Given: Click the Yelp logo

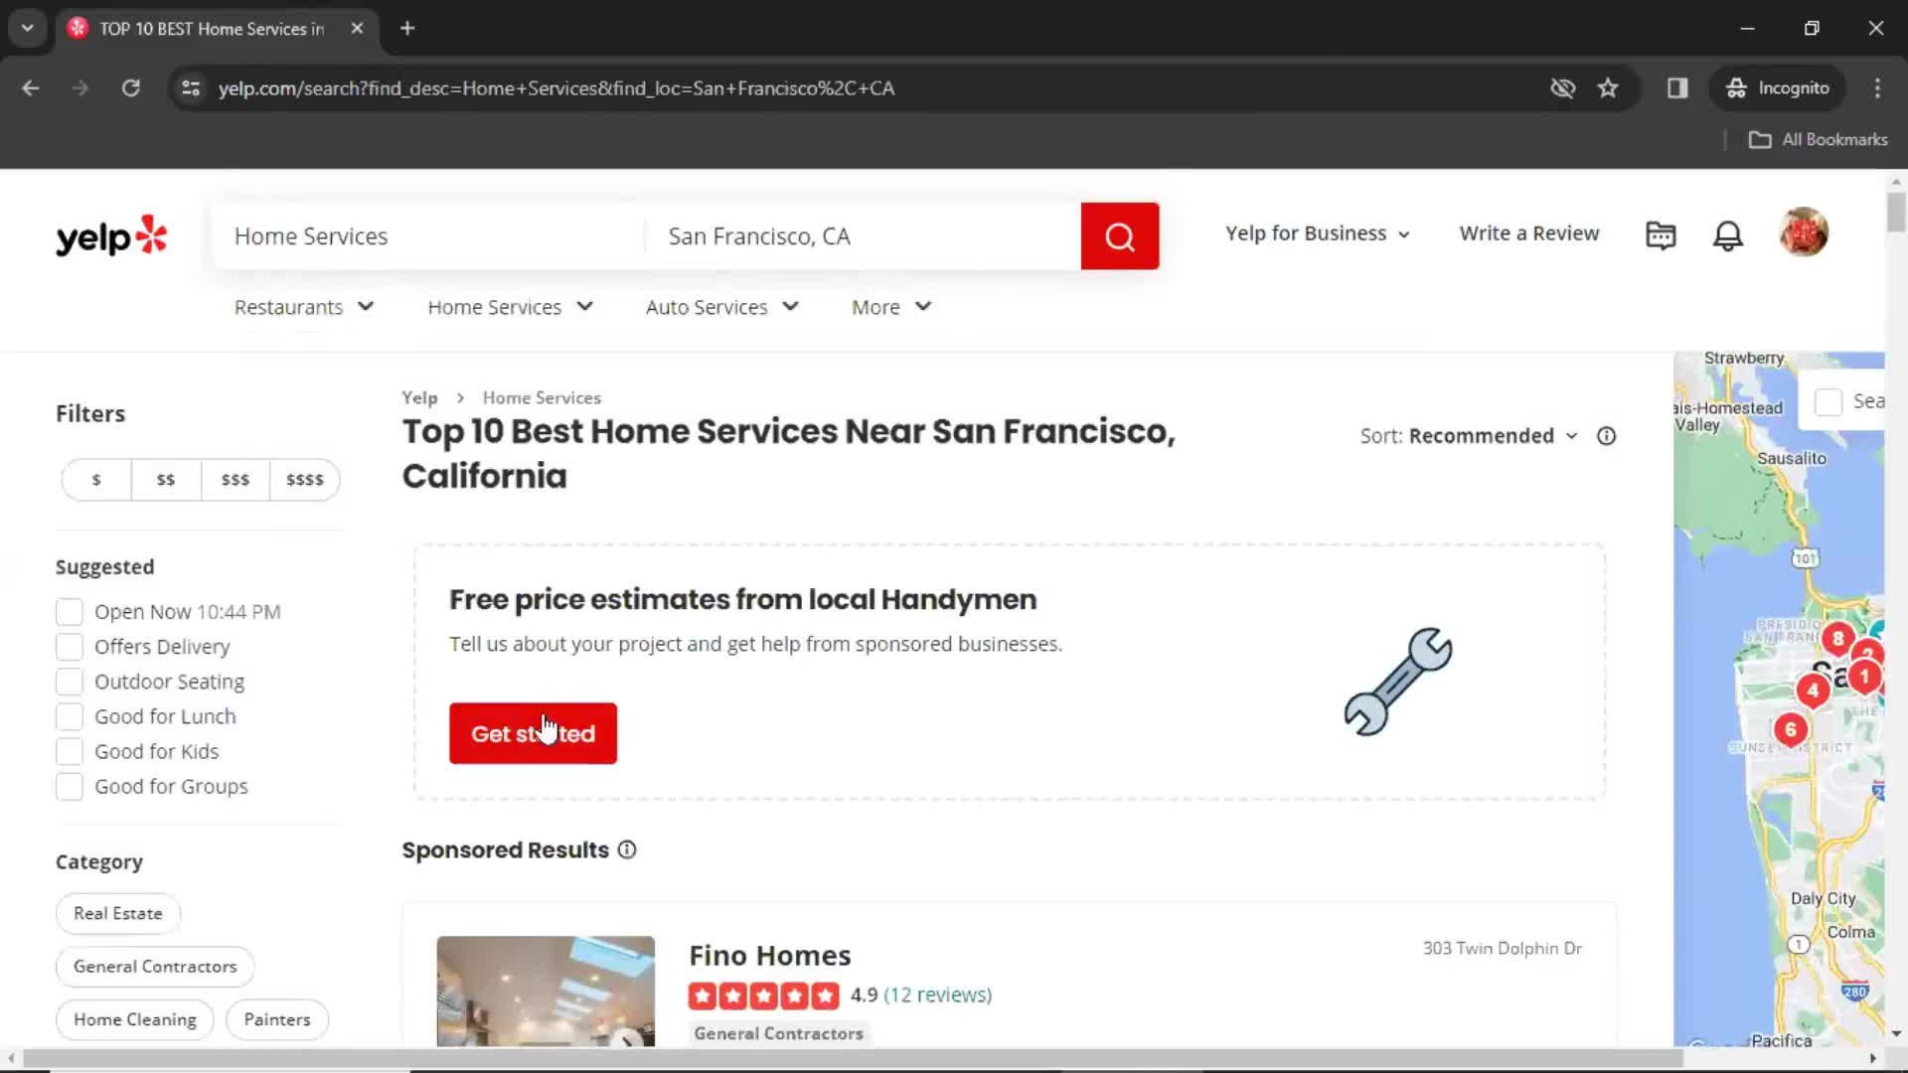Looking at the screenshot, I should (x=111, y=236).
